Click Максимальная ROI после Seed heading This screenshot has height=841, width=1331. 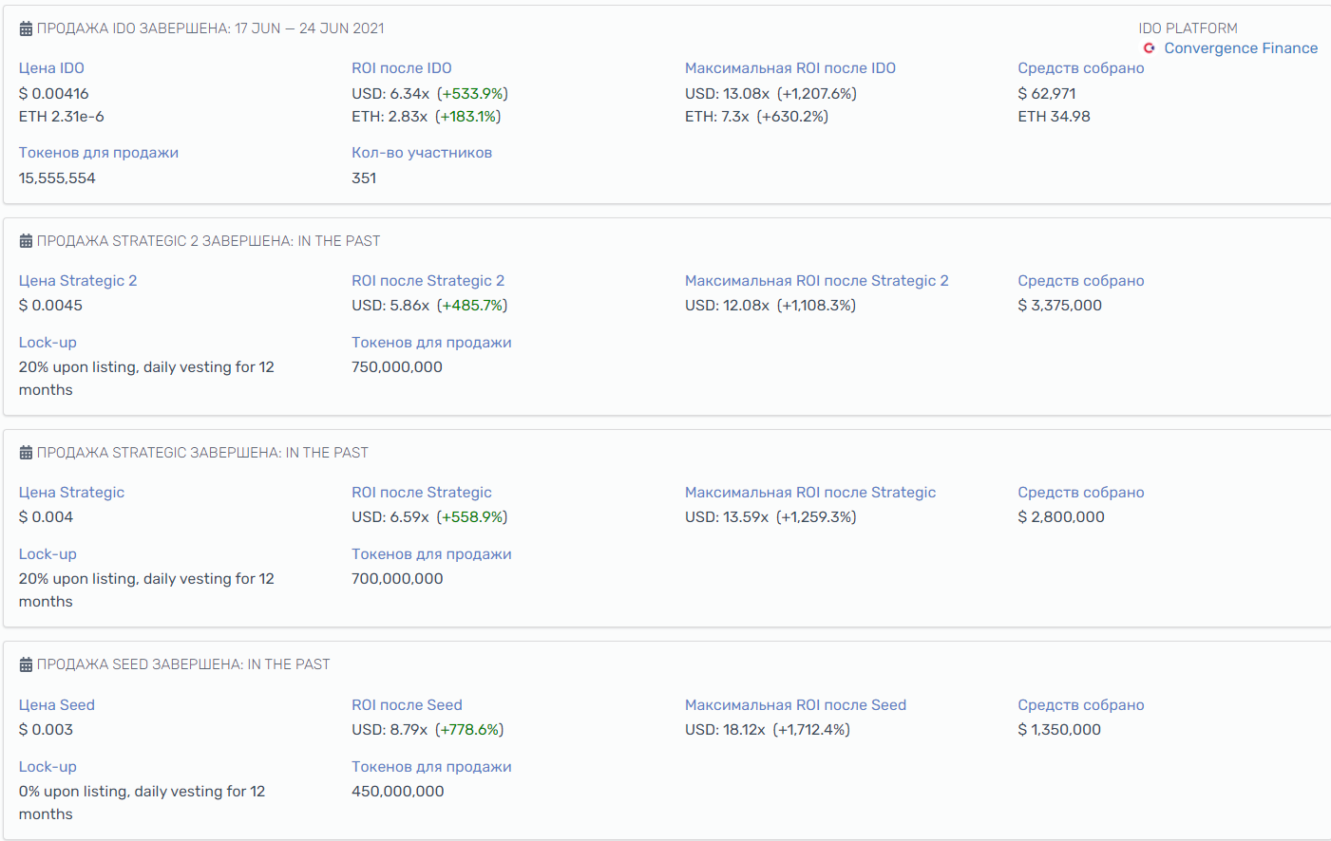[795, 705]
